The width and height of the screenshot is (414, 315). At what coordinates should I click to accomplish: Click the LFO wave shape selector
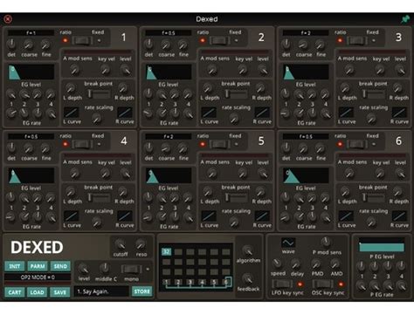(x=288, y=243)
